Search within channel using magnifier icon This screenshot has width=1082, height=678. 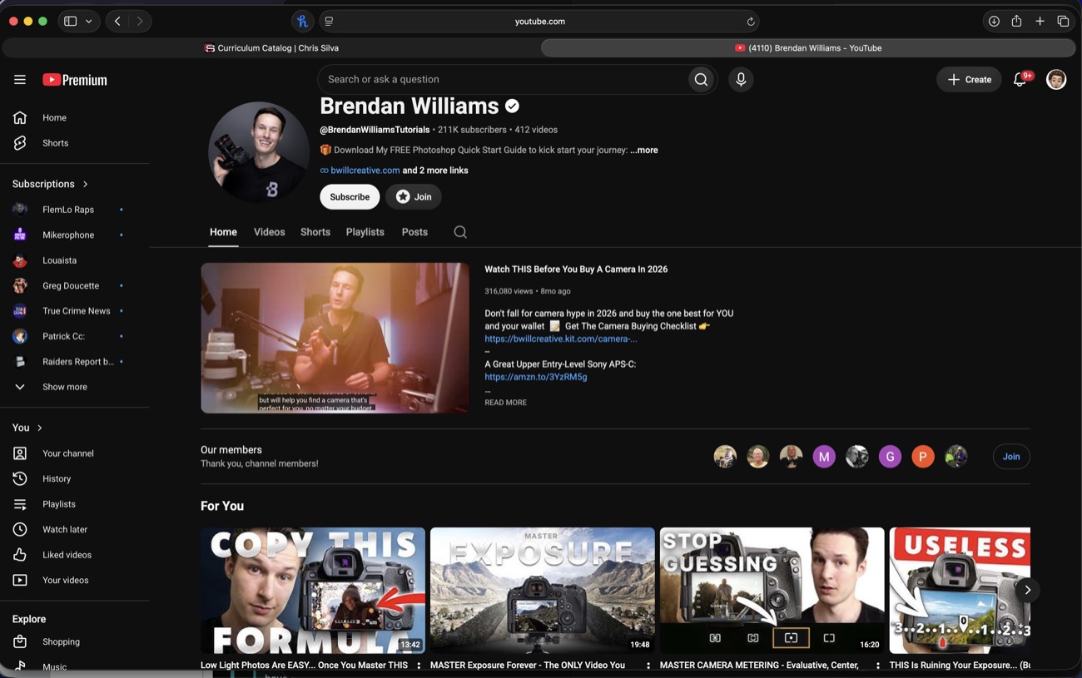point(460,232)
